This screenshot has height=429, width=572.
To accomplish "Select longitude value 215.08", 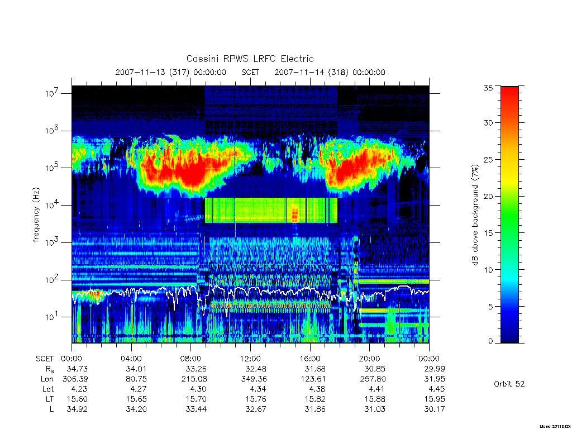I will click(194, 379).
